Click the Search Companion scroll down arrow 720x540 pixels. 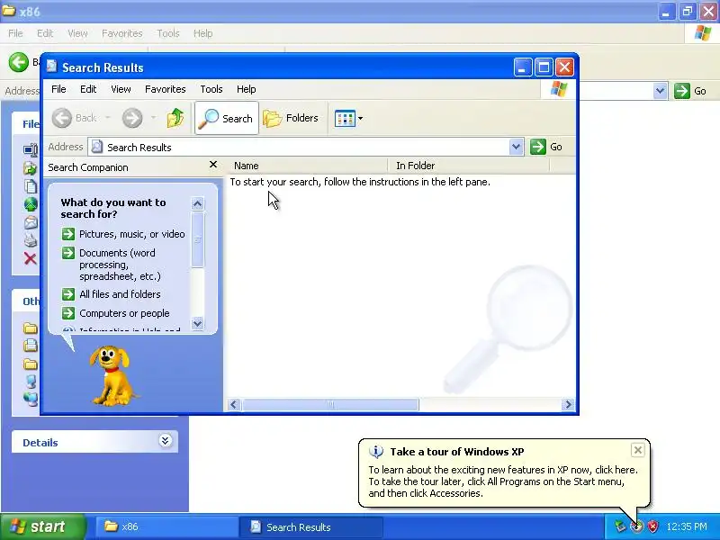197,323
